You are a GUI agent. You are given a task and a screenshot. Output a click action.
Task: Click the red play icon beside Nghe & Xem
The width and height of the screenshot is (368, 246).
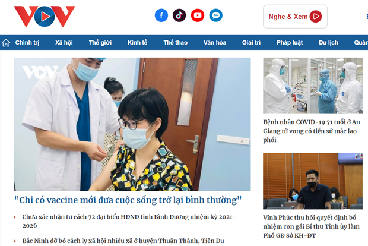click(316, 17)
